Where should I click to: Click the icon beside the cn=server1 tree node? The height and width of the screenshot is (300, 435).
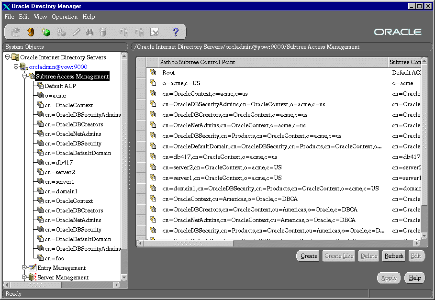pyautogui.click(x=41, y=181)
